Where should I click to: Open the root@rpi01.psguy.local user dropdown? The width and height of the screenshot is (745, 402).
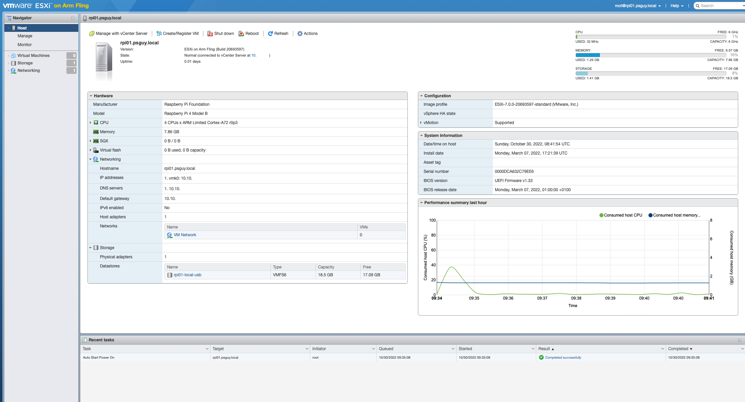[638, 6]
